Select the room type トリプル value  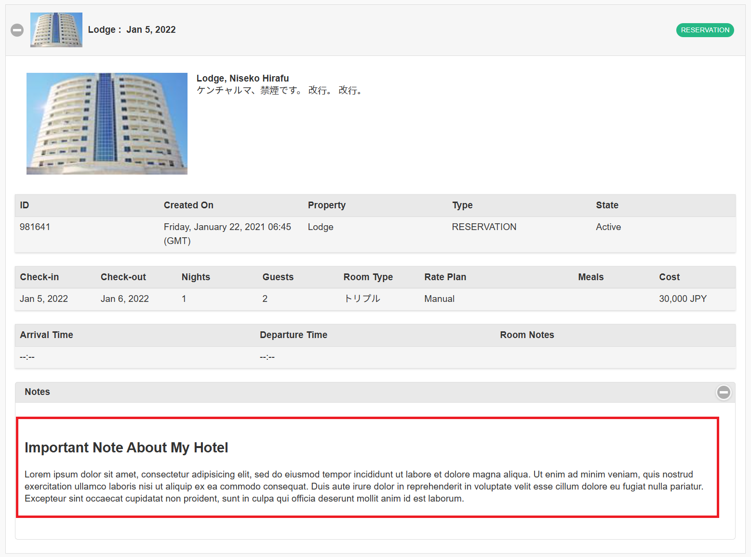tap(362, 299)
